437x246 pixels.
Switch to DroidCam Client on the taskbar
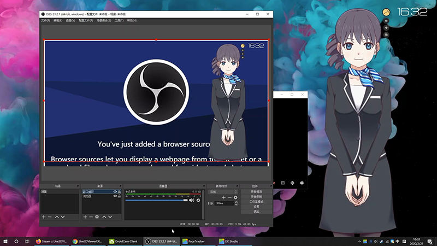(124, 241)
